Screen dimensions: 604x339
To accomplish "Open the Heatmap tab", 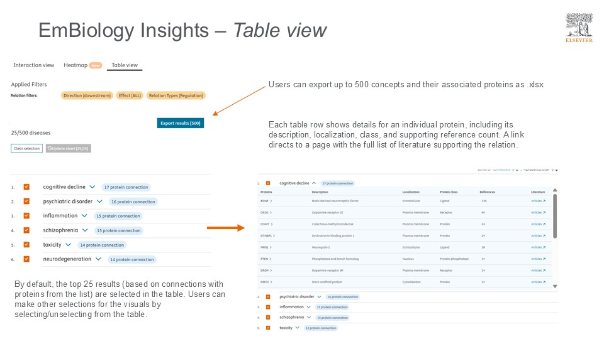I will pyautogui.click(x=75, y=65).
